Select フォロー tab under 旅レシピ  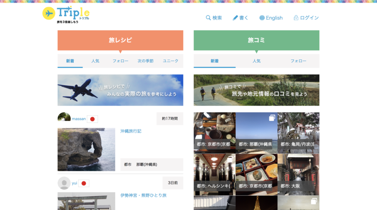pyautogui.click(x=121, y=61)
